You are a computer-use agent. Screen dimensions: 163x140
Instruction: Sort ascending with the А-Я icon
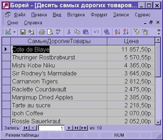click(x=118, y=32)
